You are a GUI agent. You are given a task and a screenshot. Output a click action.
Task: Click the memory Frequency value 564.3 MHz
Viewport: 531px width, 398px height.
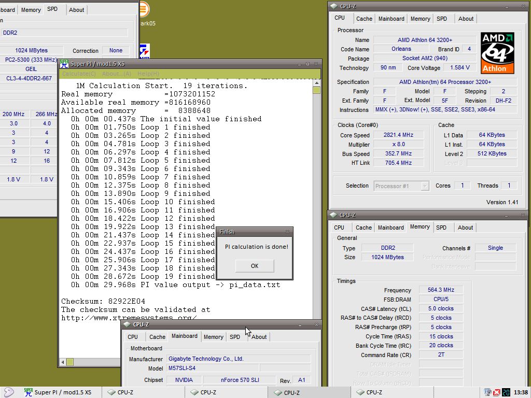441,290
